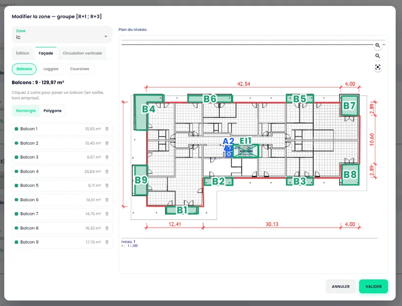
Task: Click the 16,32 m² area value
Action: click(93, 228)
